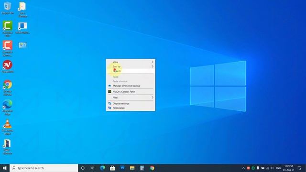Select Manage OneDrive backup

coord(131,86)
